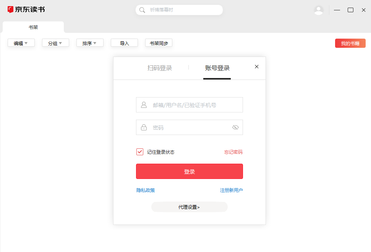
Task: Expand the 分组 dropdown
Action: click(x=55, y=42)
